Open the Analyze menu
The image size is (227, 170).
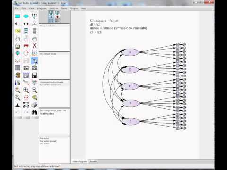click(54, 8)
